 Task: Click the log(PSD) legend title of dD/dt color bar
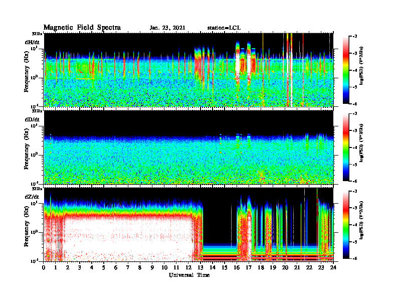click(361, 143)
